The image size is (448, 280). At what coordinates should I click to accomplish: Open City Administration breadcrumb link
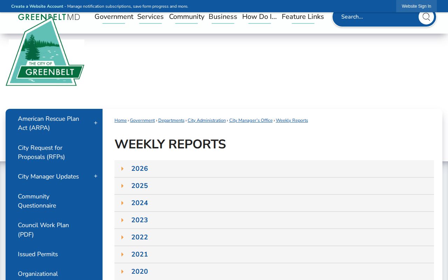click(207, 120)
